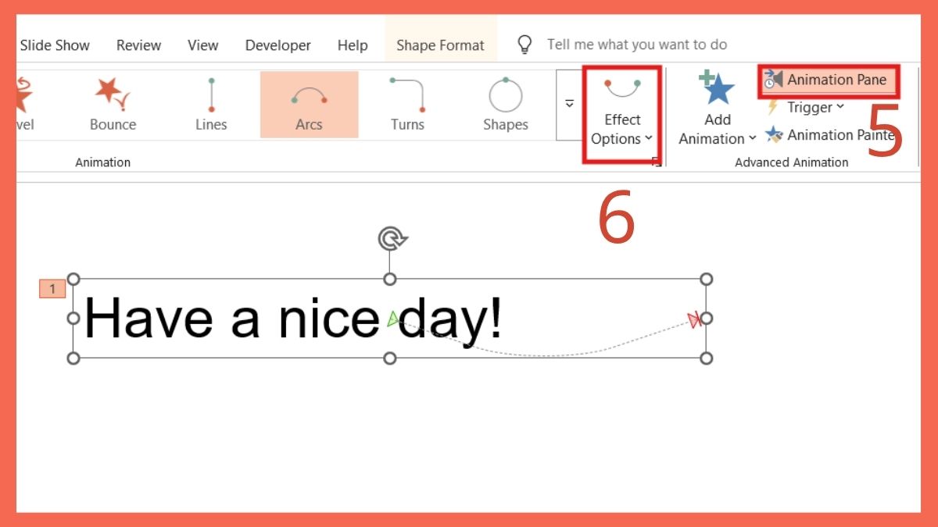Switch to the Shape Format tab
This screenshot has width=938, height=527.
(x=440, y=45)
